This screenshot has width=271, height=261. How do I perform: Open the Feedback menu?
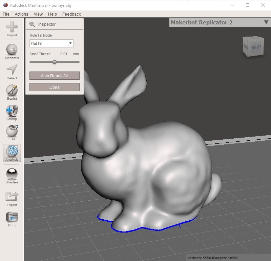(71, 14)
